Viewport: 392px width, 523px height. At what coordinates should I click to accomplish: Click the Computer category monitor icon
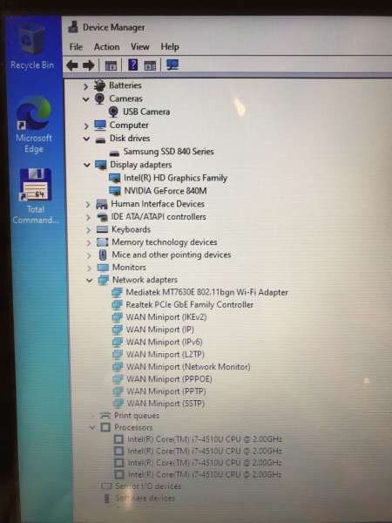click(x=100, y=125)
